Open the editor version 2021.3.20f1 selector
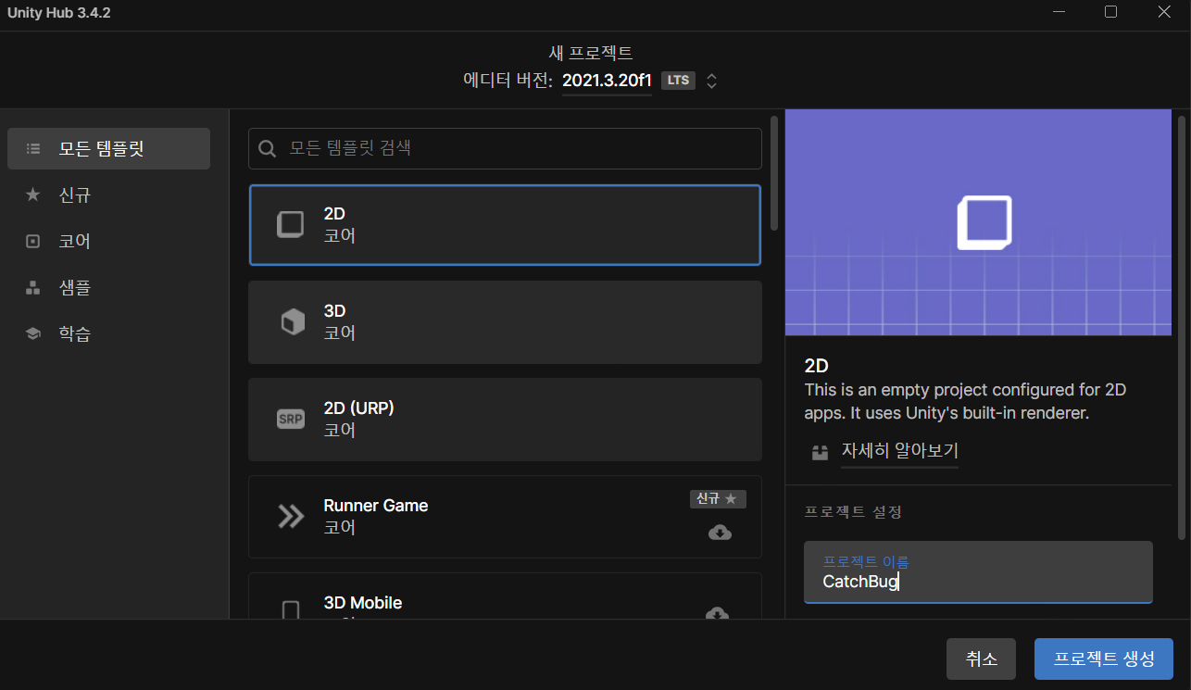The width and height of the screenshot is (1191, 690). [607, 81]
